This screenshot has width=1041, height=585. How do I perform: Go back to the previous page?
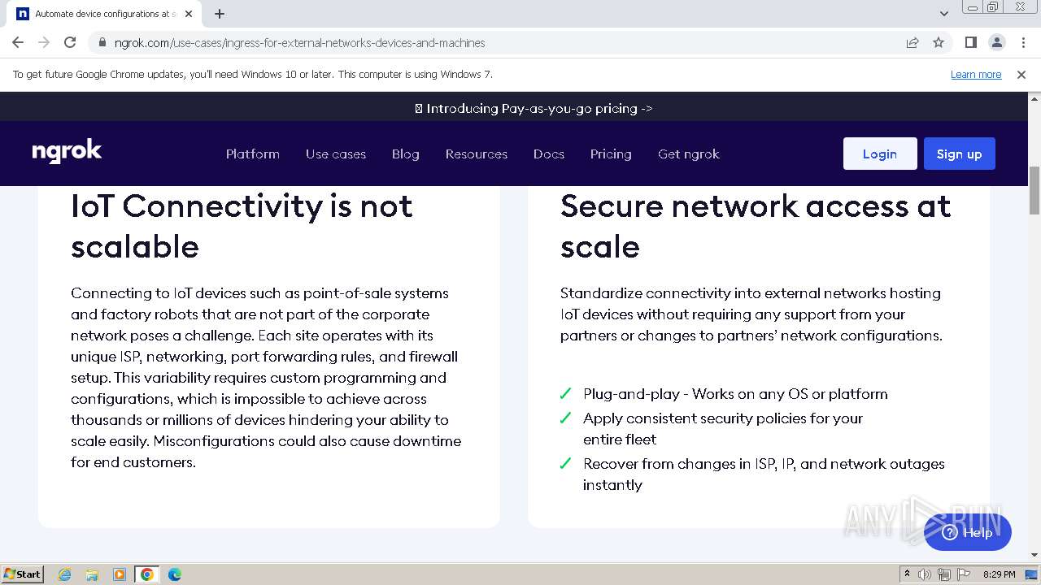coord(18,42)
